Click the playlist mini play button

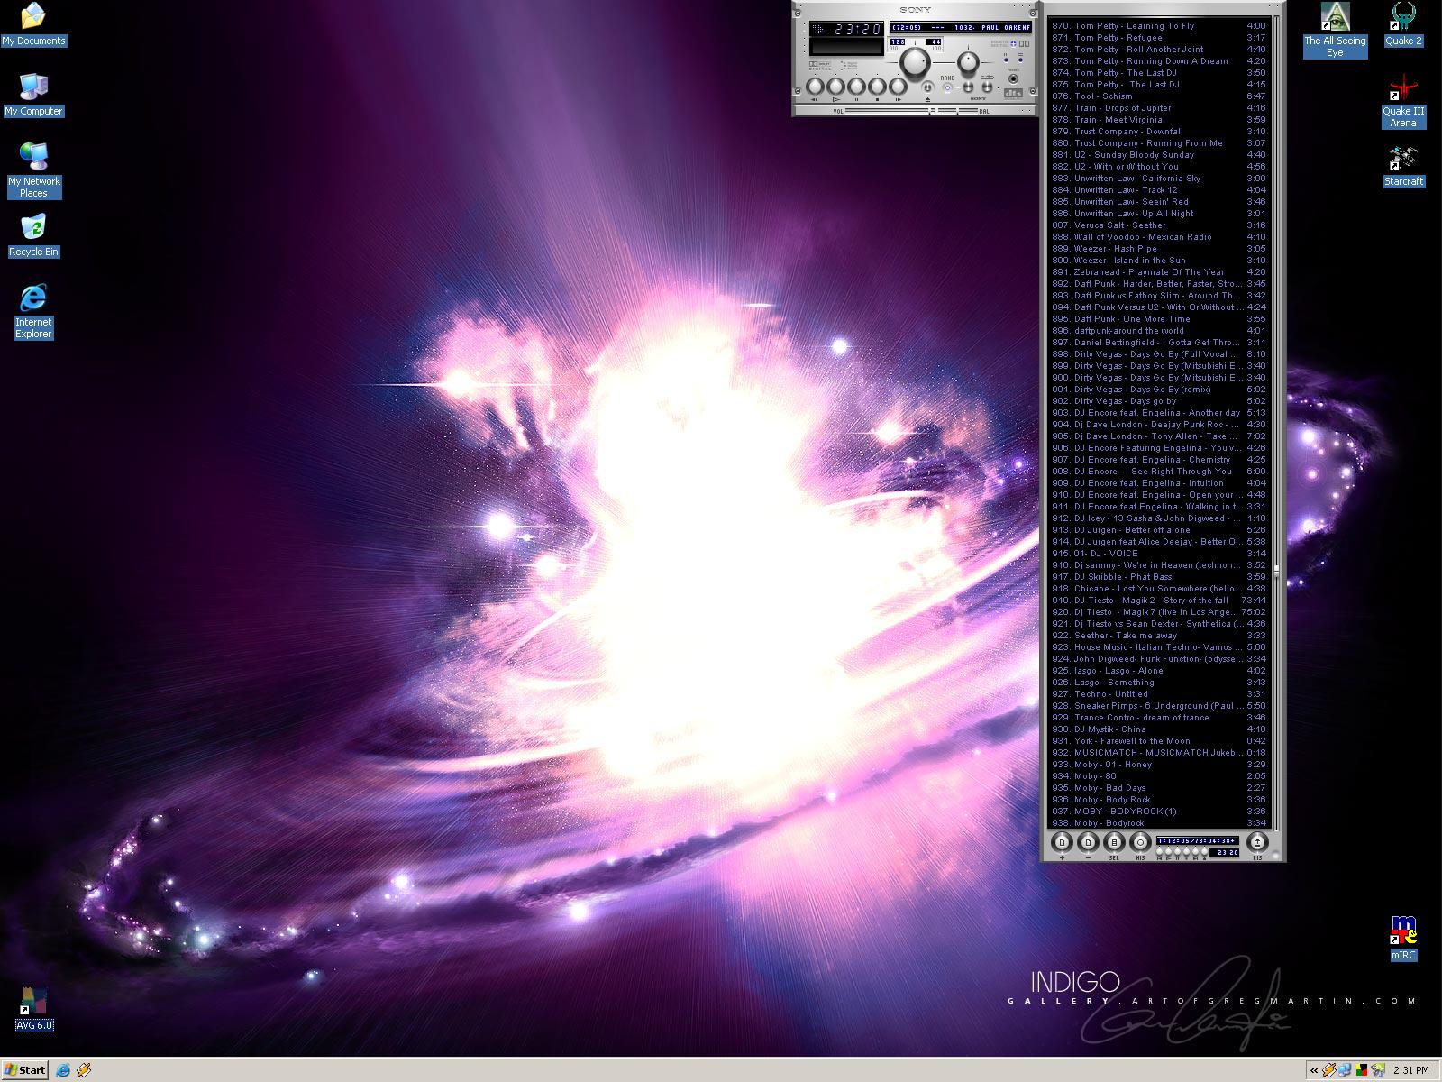click(x=1168, y=851)
